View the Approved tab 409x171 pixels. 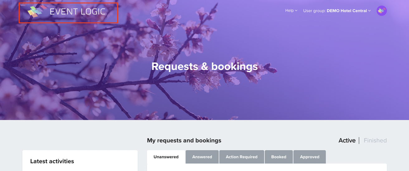[310, 157]
